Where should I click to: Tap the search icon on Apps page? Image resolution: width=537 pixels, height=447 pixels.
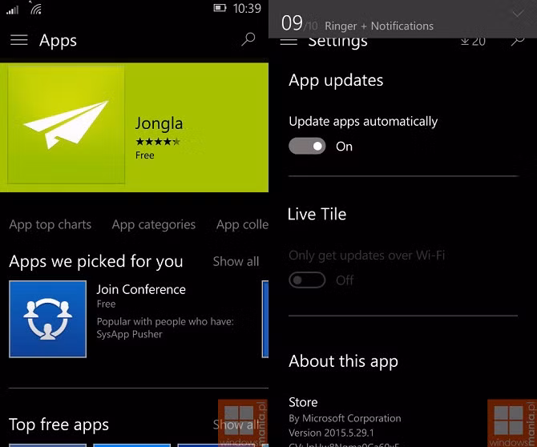(248, 39)
